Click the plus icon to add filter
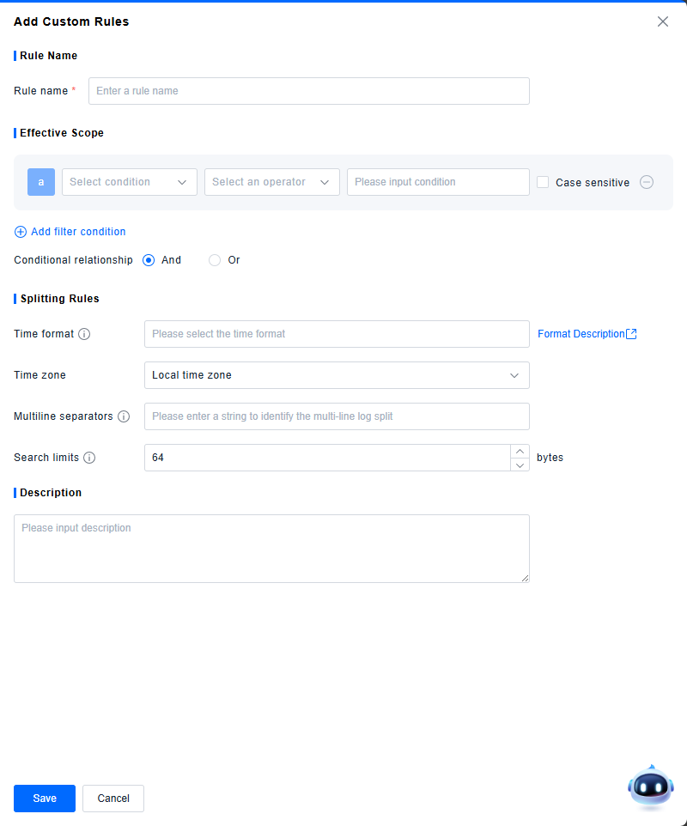 [x=21, y=232]
